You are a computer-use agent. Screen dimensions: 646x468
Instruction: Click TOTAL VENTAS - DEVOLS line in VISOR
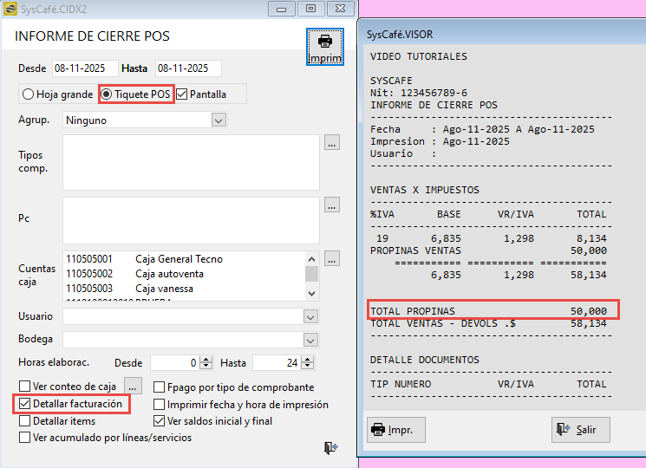pyautogui.click(x=489, y=323)
